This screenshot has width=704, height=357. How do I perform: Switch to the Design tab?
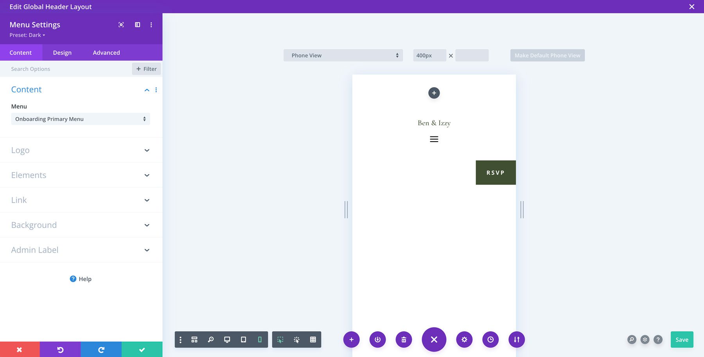[x=62, y=52]
